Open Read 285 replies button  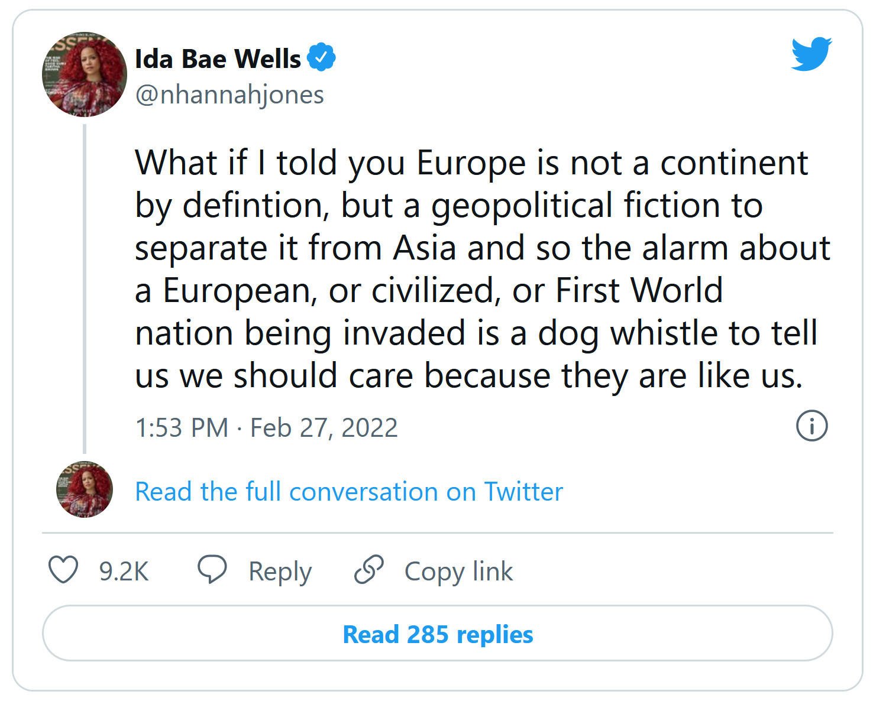438,634
